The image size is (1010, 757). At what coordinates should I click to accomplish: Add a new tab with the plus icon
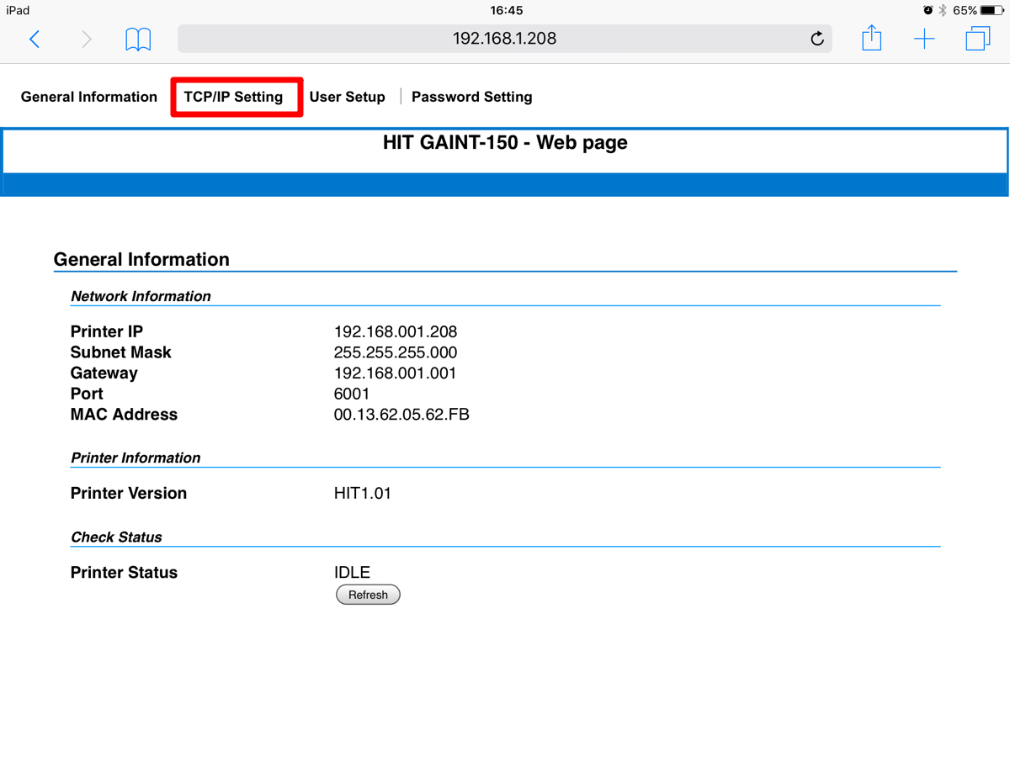click(x=924, y=39)
